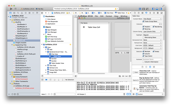
Task: Open the Breakpoint navigator icon
Action: pyautogui.click(x=33, y=13)
